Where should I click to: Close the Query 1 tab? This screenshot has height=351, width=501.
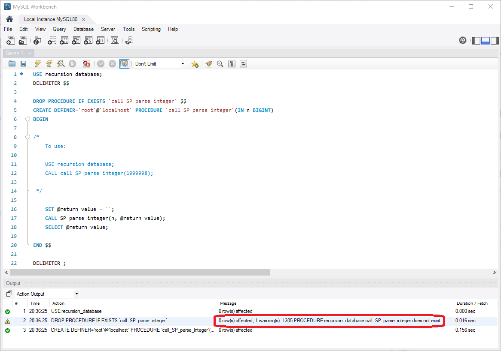pyautogui.click(x=30, y=53)
